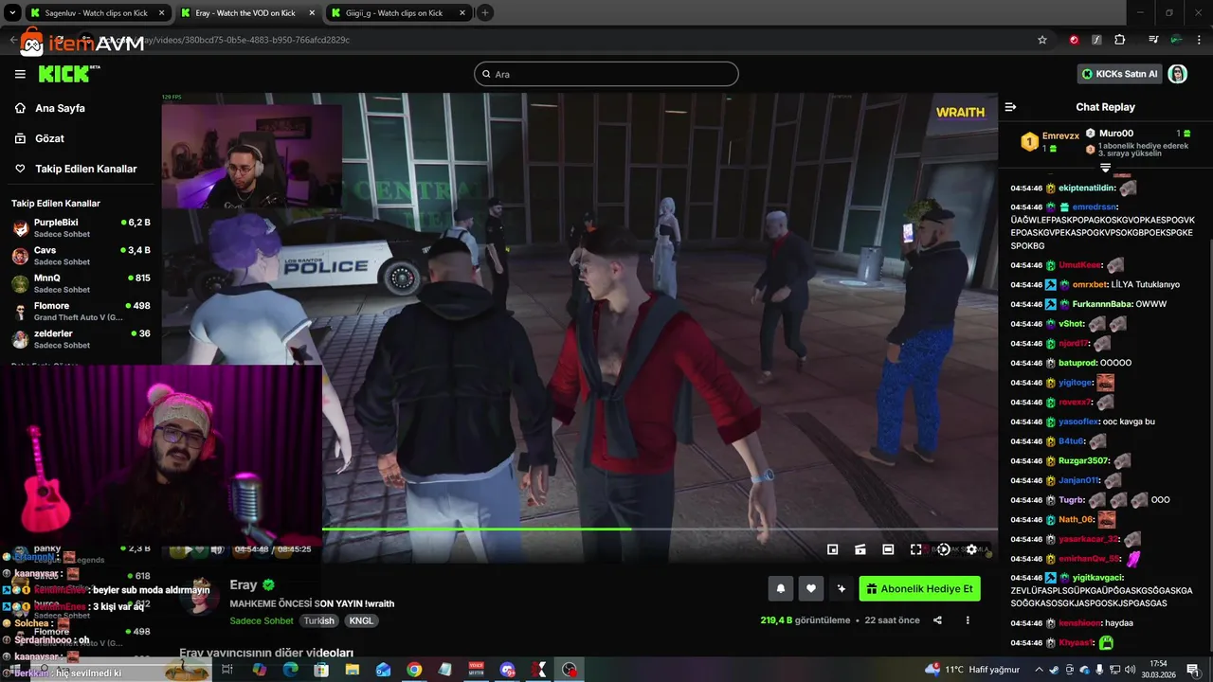Open the weather widget Hafif yağmur
Image resolution: width=1213 pixels, height=682 pixels.
(x=972, y=670)
